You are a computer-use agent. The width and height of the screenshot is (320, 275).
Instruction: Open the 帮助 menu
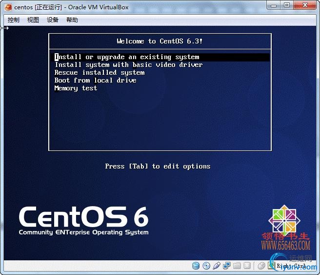[72, 20]
